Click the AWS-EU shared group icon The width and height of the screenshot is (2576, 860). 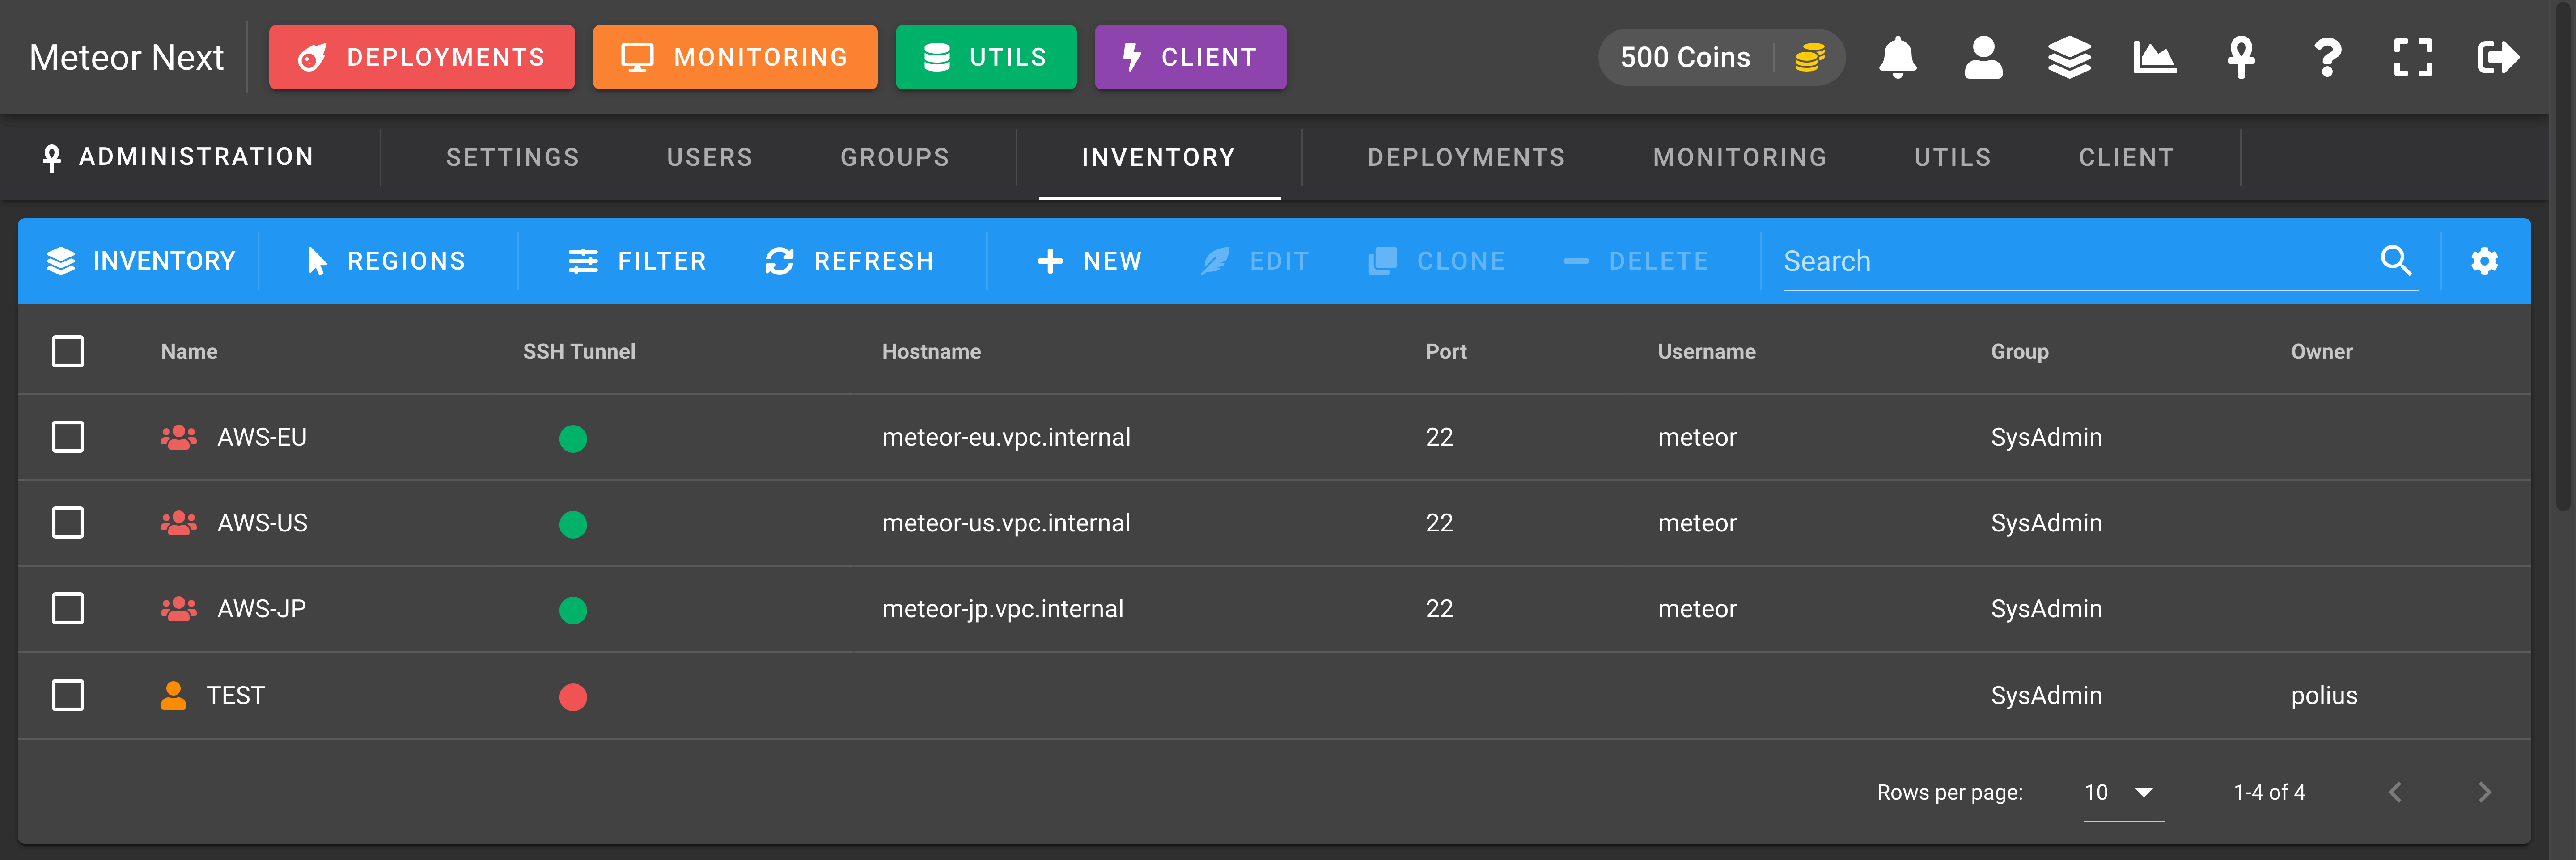click(x=179, y=437)
